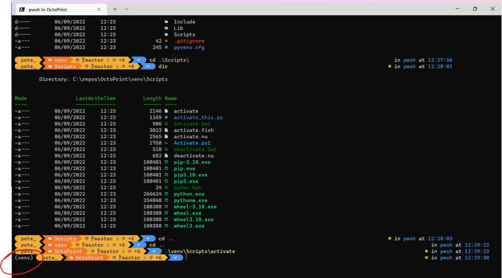502x278 pixels.
Task: Click the activate.fish file name
Action: 194,130
